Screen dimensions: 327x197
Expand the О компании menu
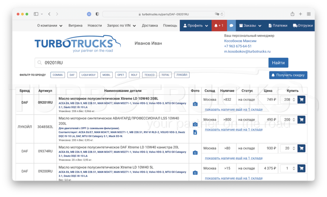[x=49, y=25]
